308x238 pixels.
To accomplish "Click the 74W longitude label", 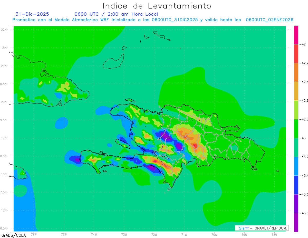I will tap(94, 234).
